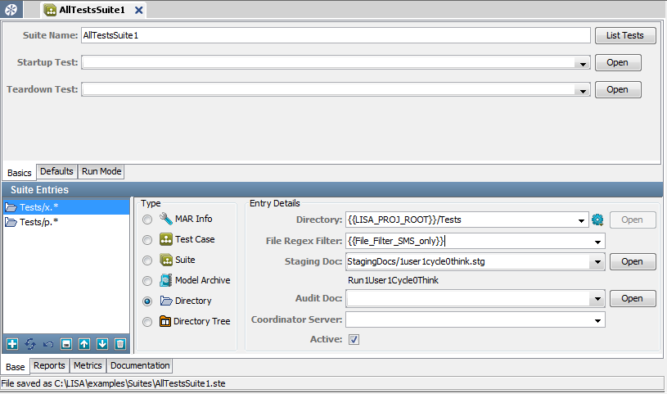Click Open next to Teardown Test

click(x=618, y=90)
